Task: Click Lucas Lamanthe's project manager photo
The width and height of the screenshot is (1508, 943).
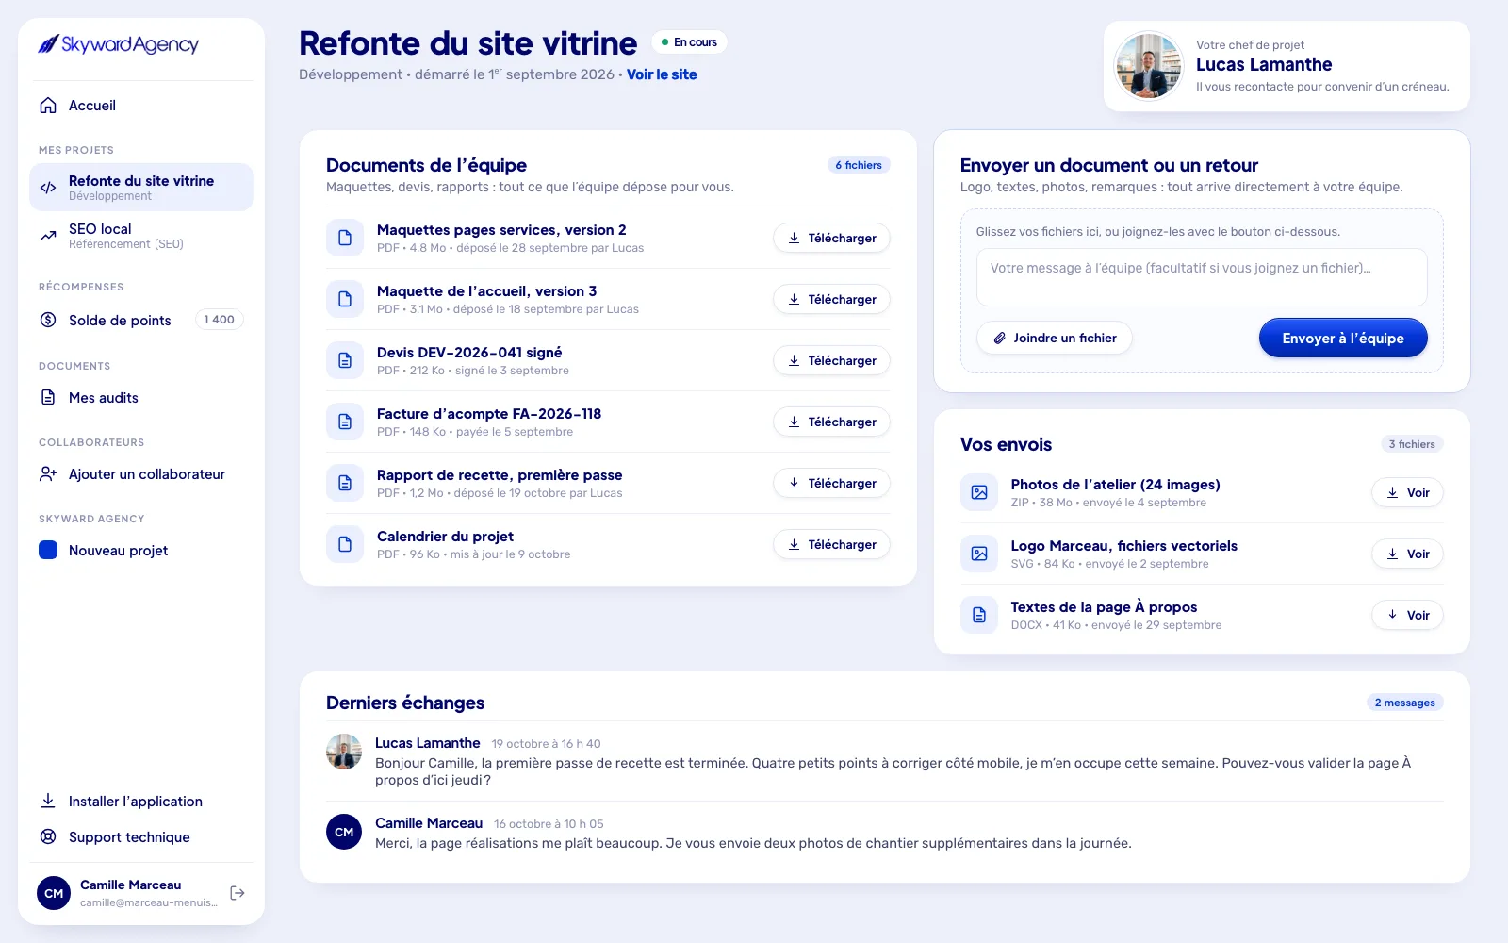Action: click(1148, 66)
